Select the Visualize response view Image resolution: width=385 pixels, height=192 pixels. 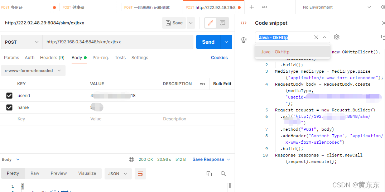click(x=87, y=173)
